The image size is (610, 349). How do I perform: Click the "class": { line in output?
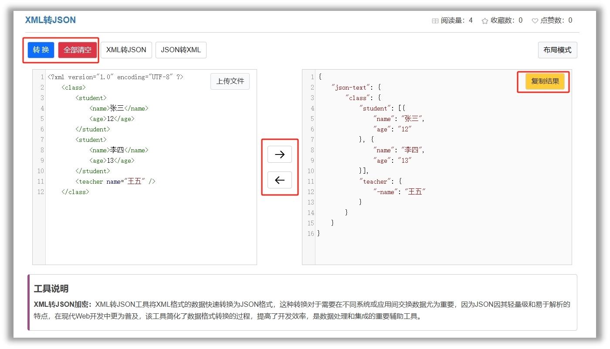click(x=363, y=98)
